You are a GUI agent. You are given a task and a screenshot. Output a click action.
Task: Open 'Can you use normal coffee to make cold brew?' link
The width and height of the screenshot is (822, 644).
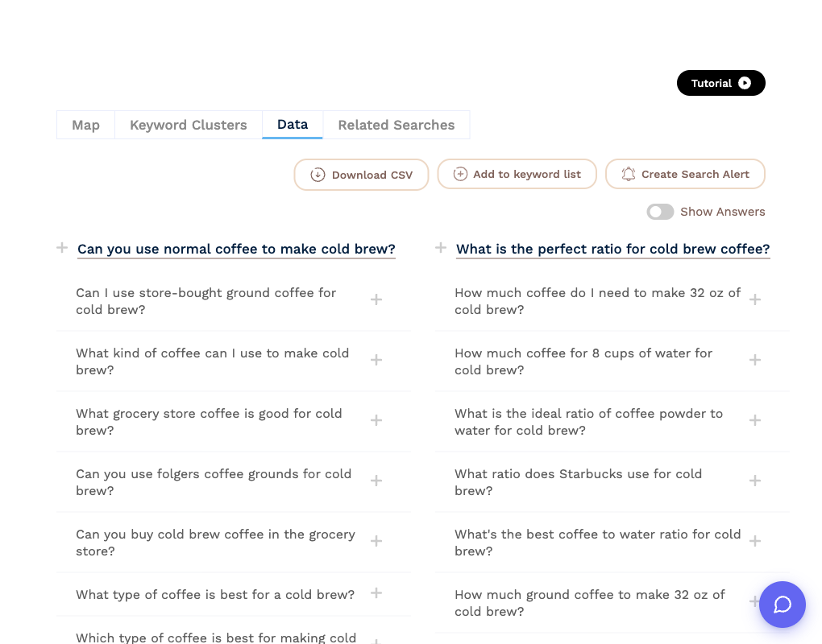236,250
